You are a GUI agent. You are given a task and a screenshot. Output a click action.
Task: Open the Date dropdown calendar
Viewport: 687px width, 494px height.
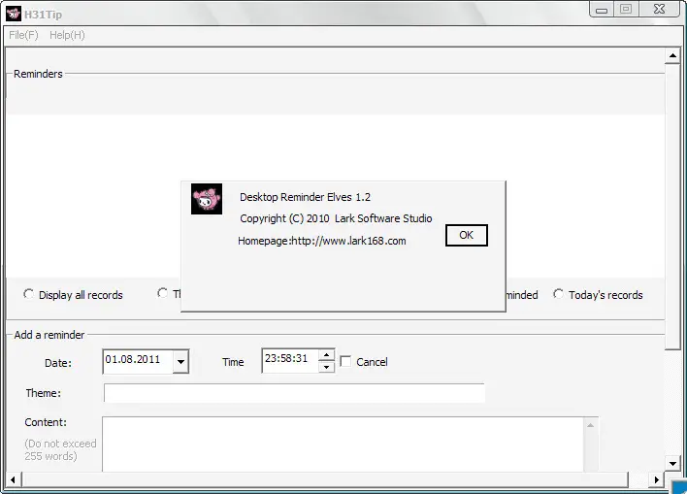pos(180,362)
